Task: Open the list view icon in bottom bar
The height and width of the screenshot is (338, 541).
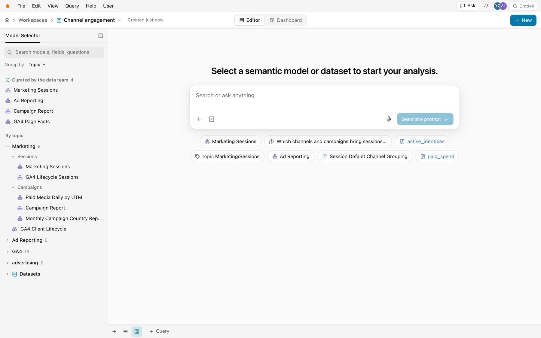Action: tap(125, 331)
